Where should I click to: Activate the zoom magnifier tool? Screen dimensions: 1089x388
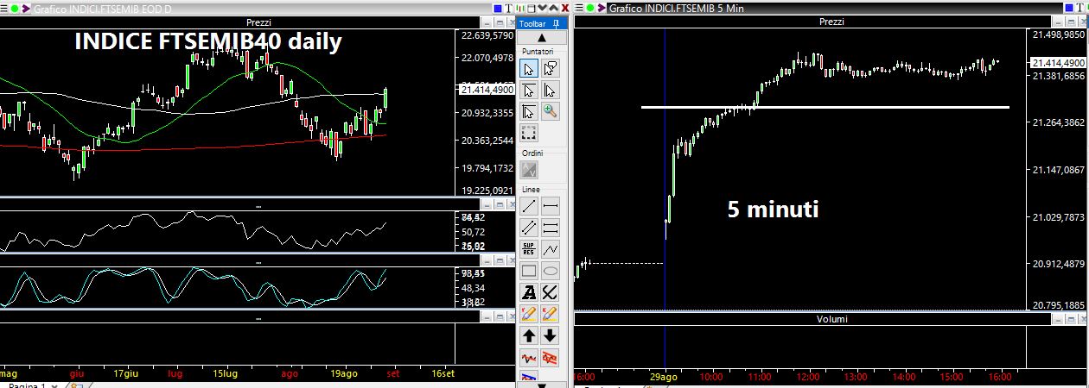click(551, 111)
